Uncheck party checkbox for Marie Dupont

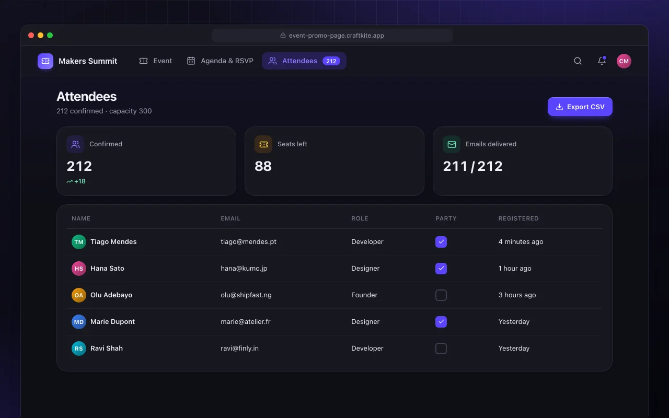click(x=441, y=322)
